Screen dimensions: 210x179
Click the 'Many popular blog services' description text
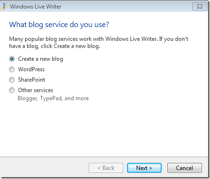99,42
